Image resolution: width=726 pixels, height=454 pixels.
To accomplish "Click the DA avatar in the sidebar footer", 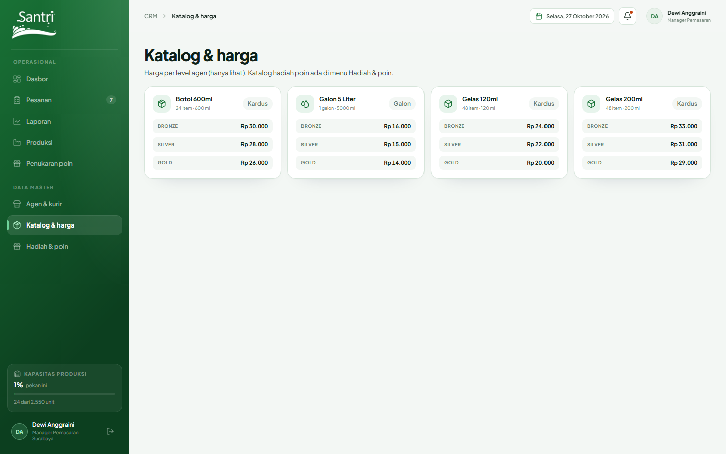I will click(x=19, y=432).
